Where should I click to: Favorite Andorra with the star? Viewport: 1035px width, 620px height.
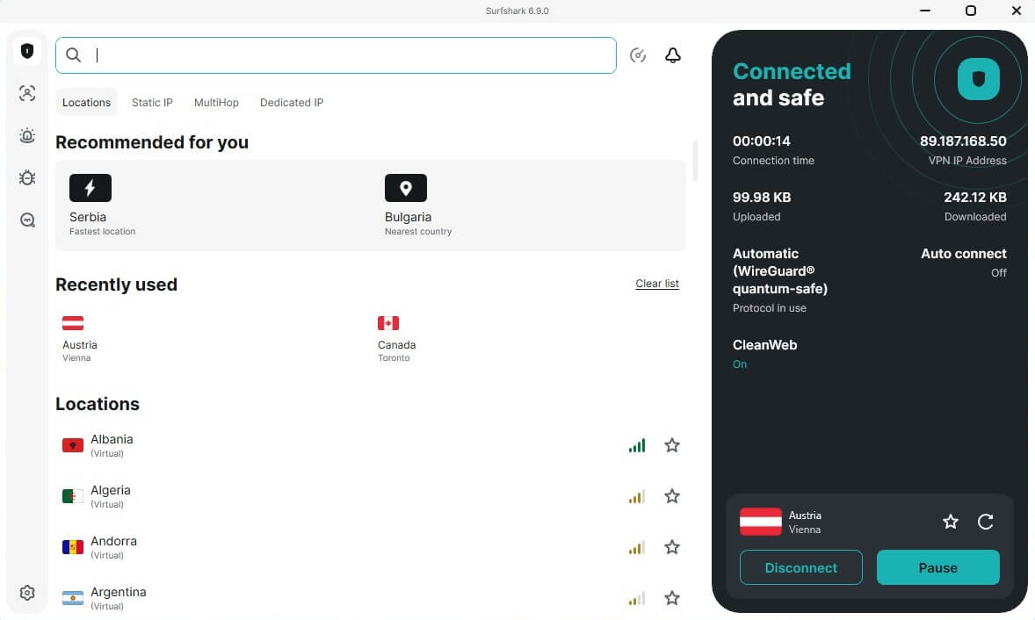point(672,547)
